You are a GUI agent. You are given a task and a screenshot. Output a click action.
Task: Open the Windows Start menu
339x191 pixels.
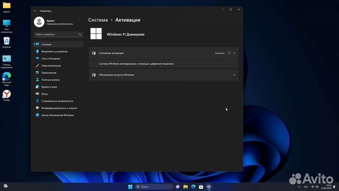tap(130, 187)
